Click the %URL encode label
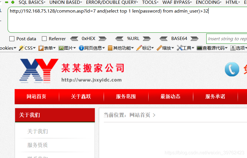Viewport: 247px width, 158px height. [133, 39]
